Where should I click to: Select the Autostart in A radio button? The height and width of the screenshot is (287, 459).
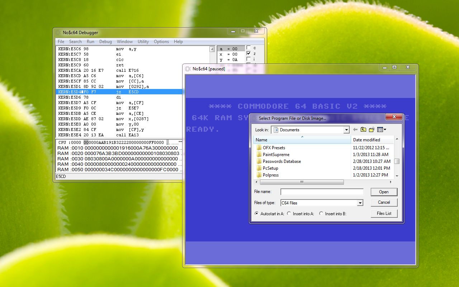point(256,213)
